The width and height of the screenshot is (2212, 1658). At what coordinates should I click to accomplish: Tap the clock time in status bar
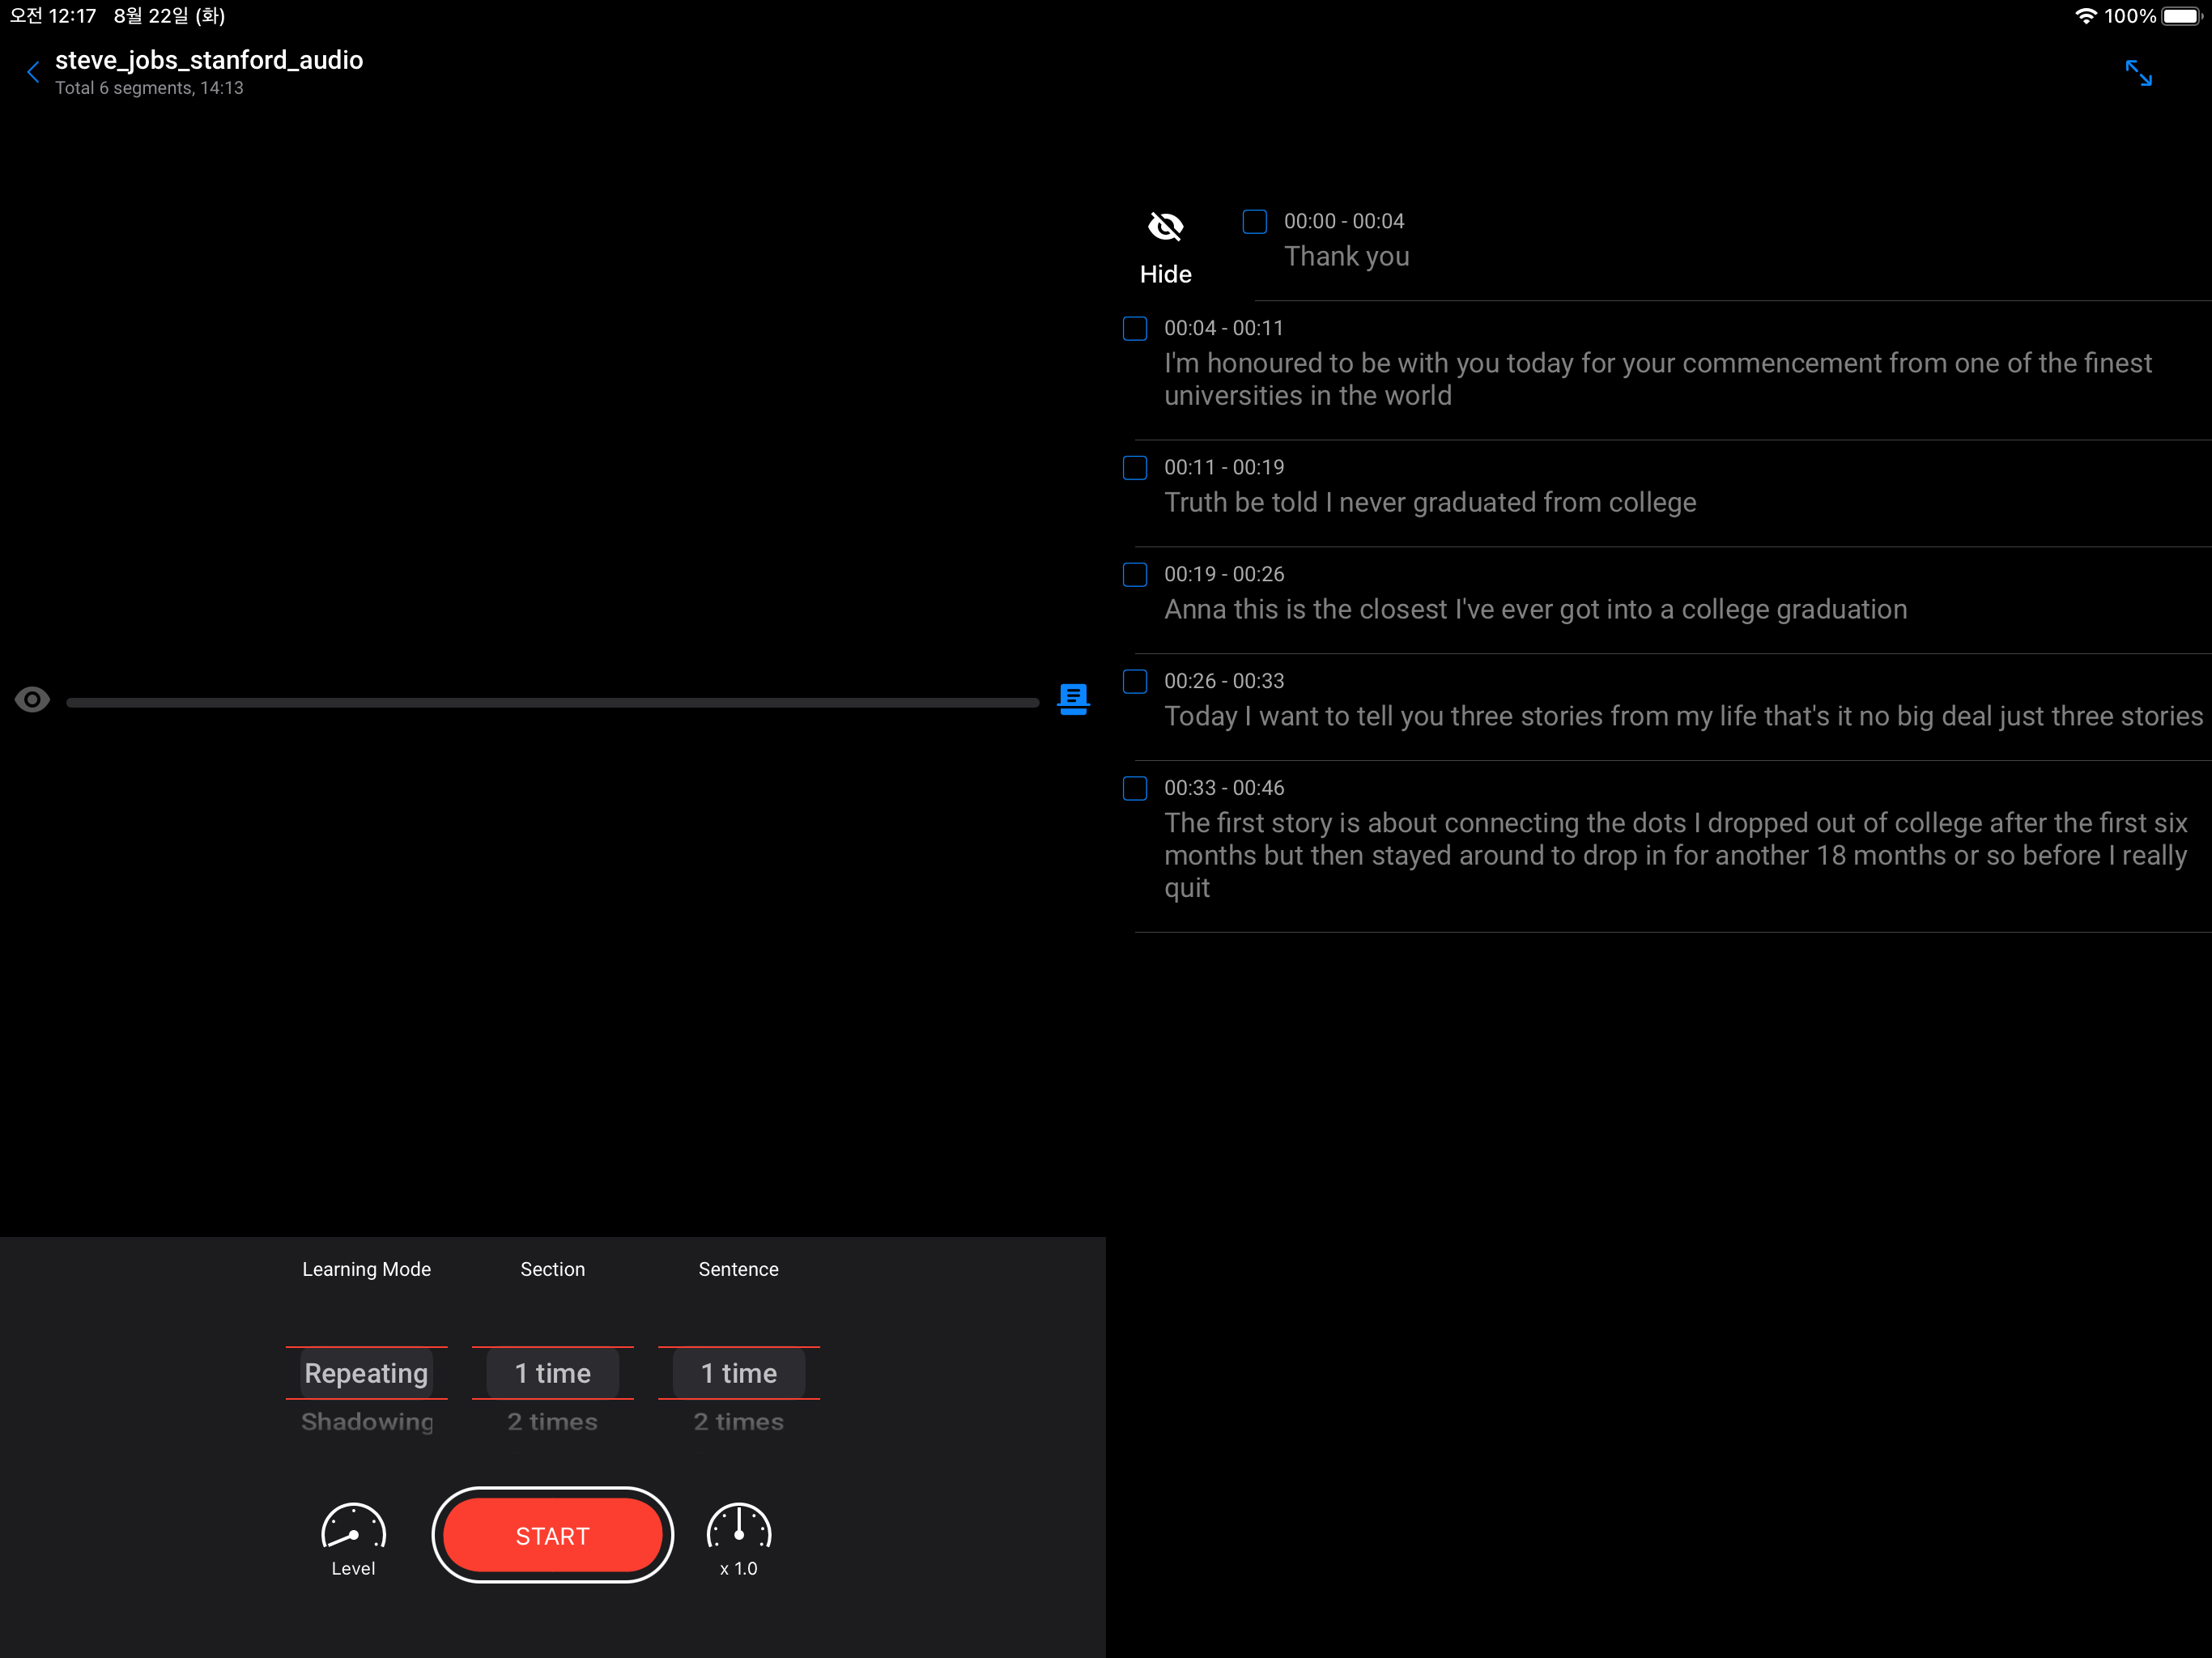click(53, 16)
